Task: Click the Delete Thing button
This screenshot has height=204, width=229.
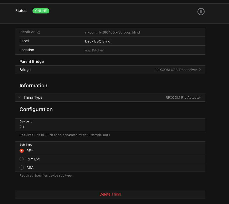Action: tap(110, 194)
